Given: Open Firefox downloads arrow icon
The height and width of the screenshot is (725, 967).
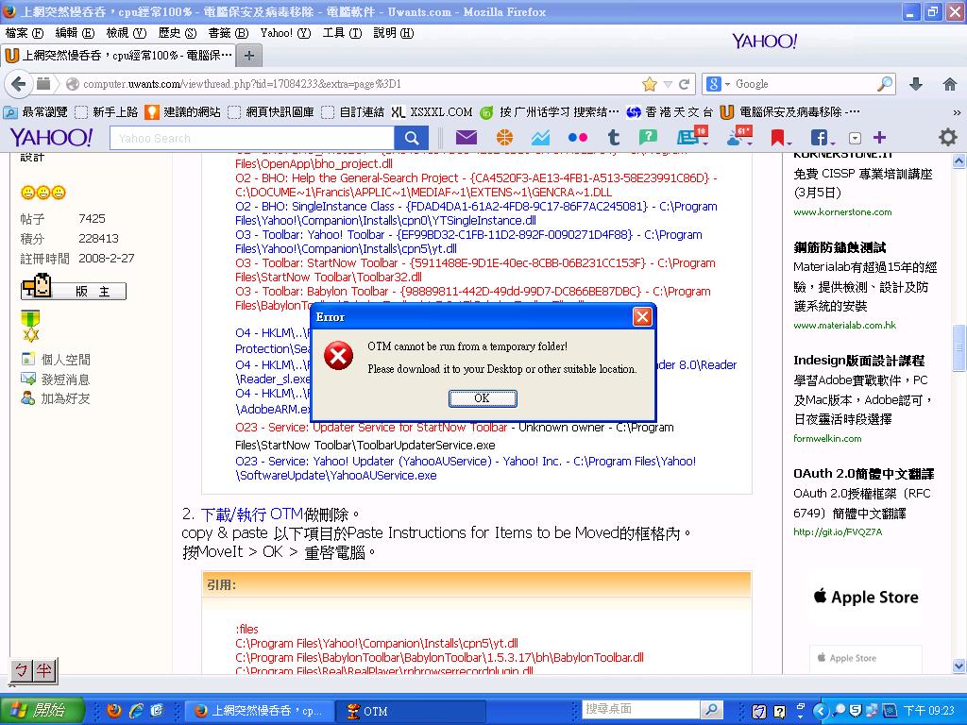Looking at the screenshot, I should [916, 84].
